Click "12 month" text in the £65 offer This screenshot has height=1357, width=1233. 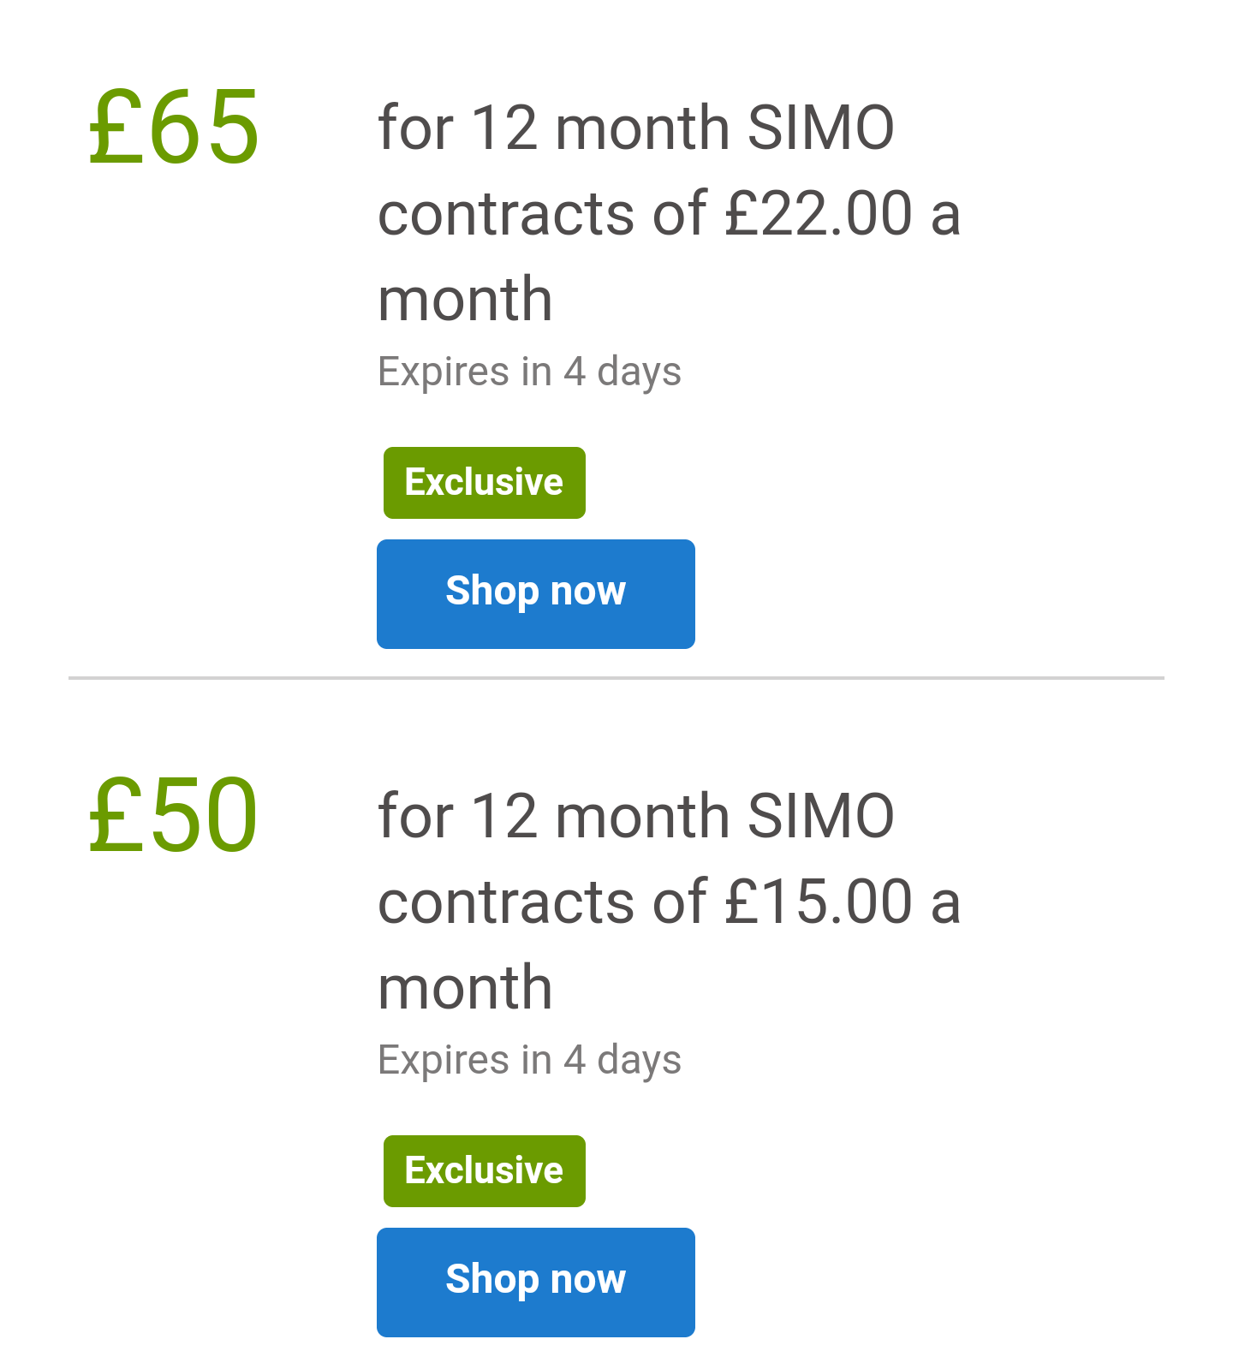[x=600, y=128]
